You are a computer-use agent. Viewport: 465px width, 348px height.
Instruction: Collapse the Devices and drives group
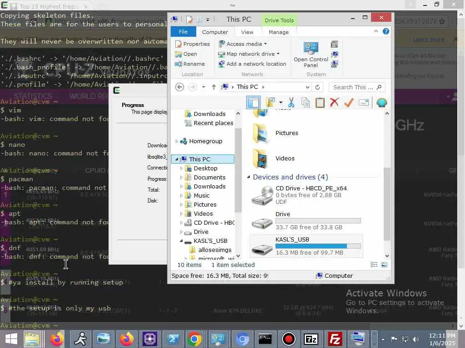click(x=248, y=177)
